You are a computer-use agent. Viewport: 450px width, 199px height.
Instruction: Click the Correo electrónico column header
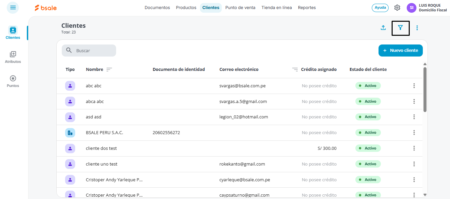[x=239, y=70]
